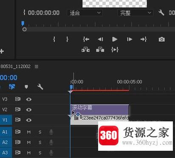Target the A1 audio track
This screenshot has height=158, width=175.
(6, 132)
